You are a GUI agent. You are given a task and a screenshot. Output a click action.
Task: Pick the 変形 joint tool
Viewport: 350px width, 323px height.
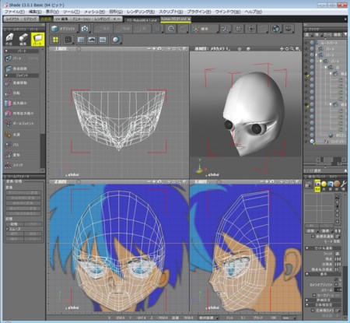coord(22,155)
